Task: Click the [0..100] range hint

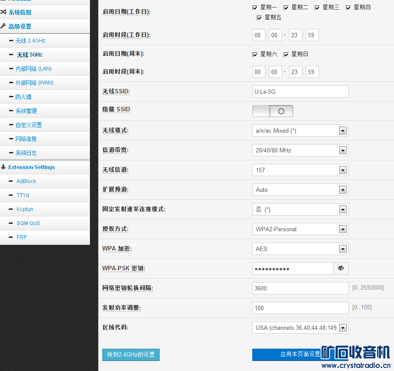Action: (x=362, y=307)
